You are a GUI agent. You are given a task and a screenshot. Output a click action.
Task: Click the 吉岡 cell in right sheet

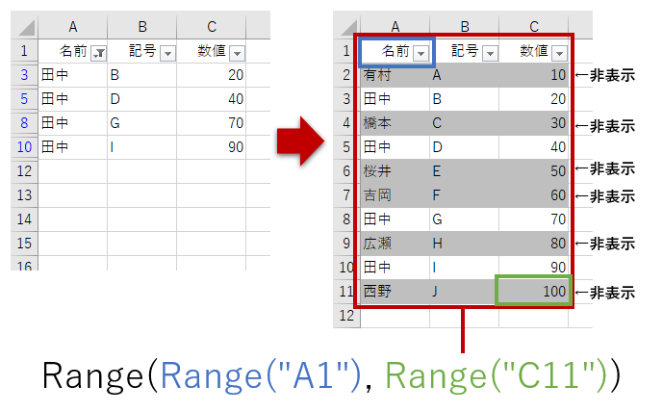click(395, 195)
